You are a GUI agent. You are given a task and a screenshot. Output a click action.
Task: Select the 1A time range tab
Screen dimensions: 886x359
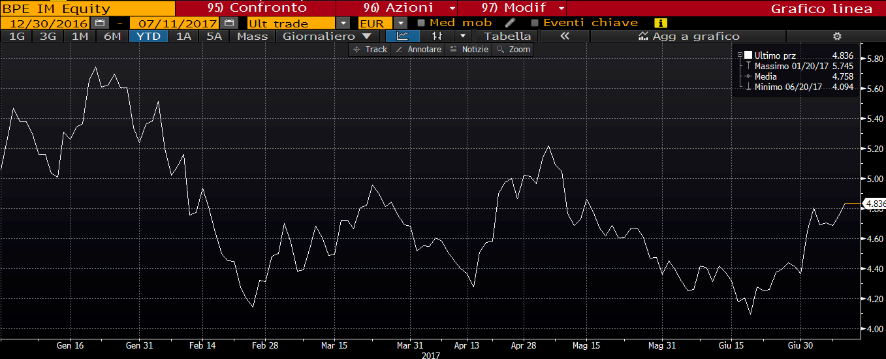pyautogui.click(x=184, y=36)
